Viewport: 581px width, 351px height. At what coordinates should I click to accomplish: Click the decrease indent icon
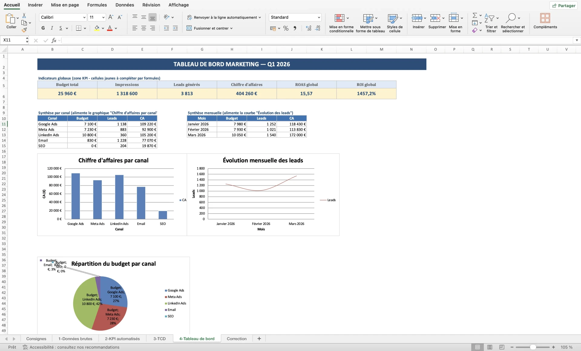point(166,28)
